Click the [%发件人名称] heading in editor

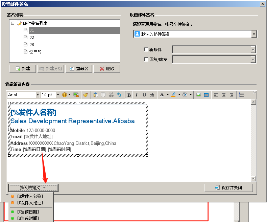pyautogui.click(x=33, y=112)
